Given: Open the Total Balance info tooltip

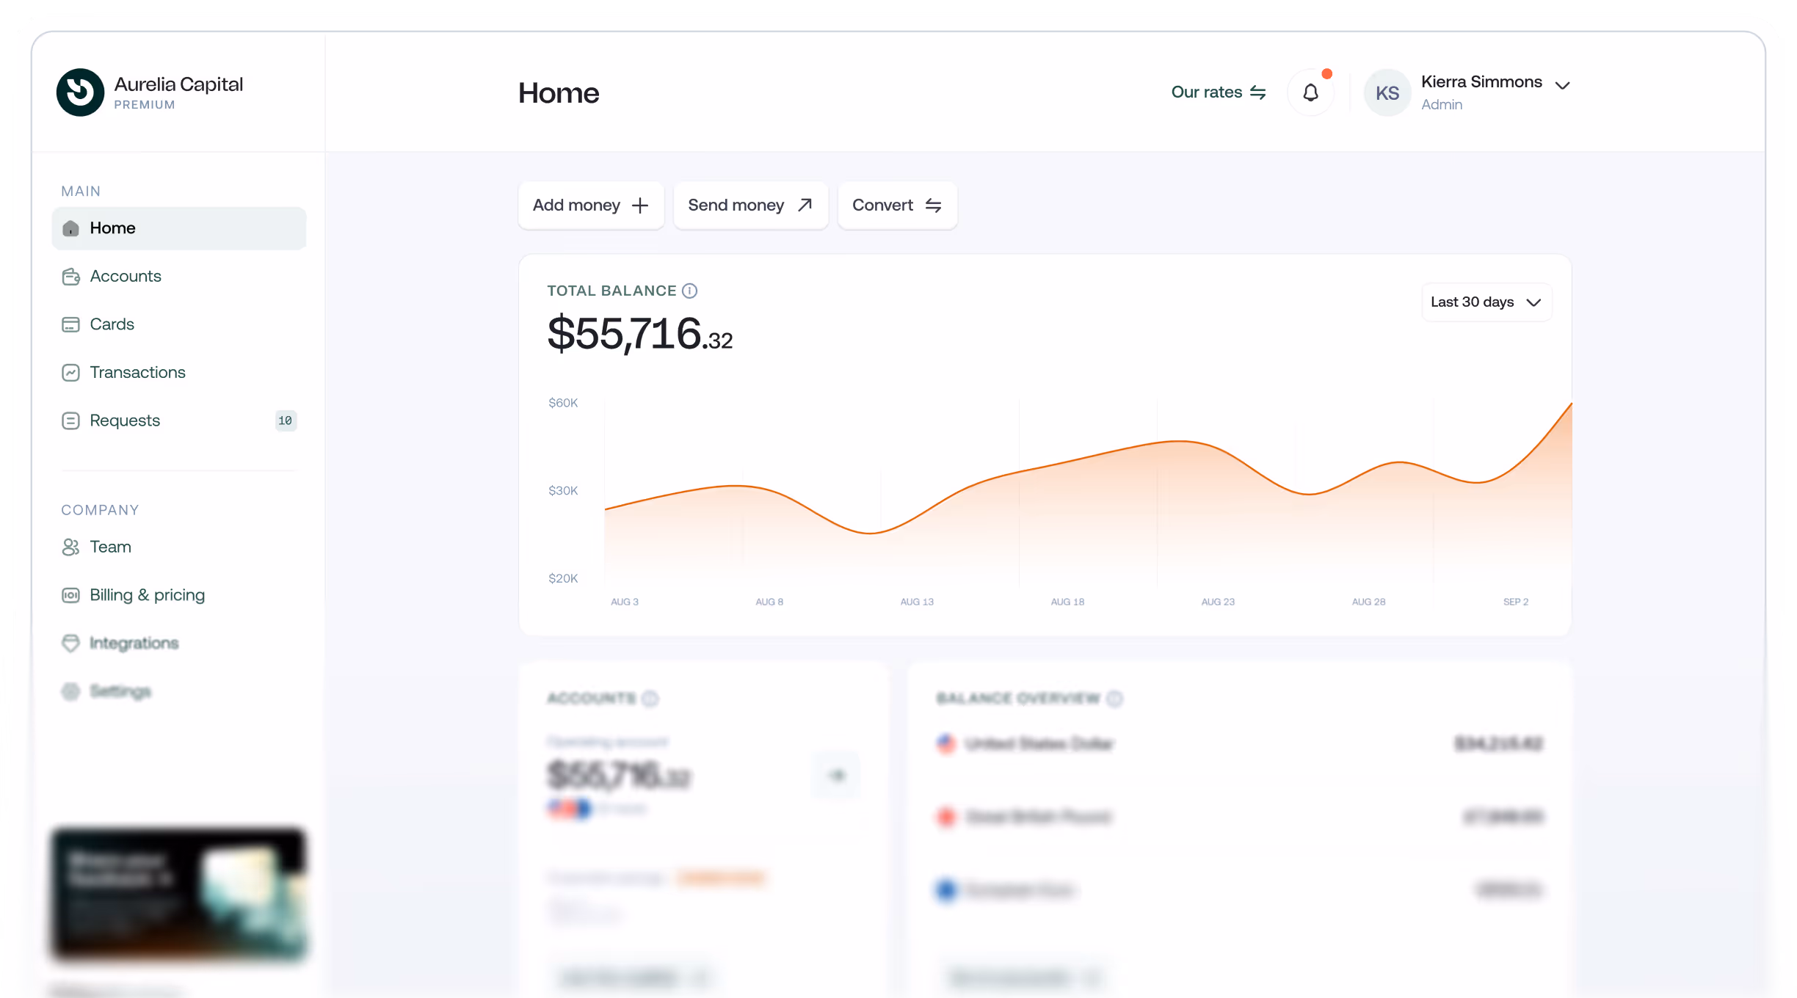Looking at the screenshot, I should click(689, 291).
